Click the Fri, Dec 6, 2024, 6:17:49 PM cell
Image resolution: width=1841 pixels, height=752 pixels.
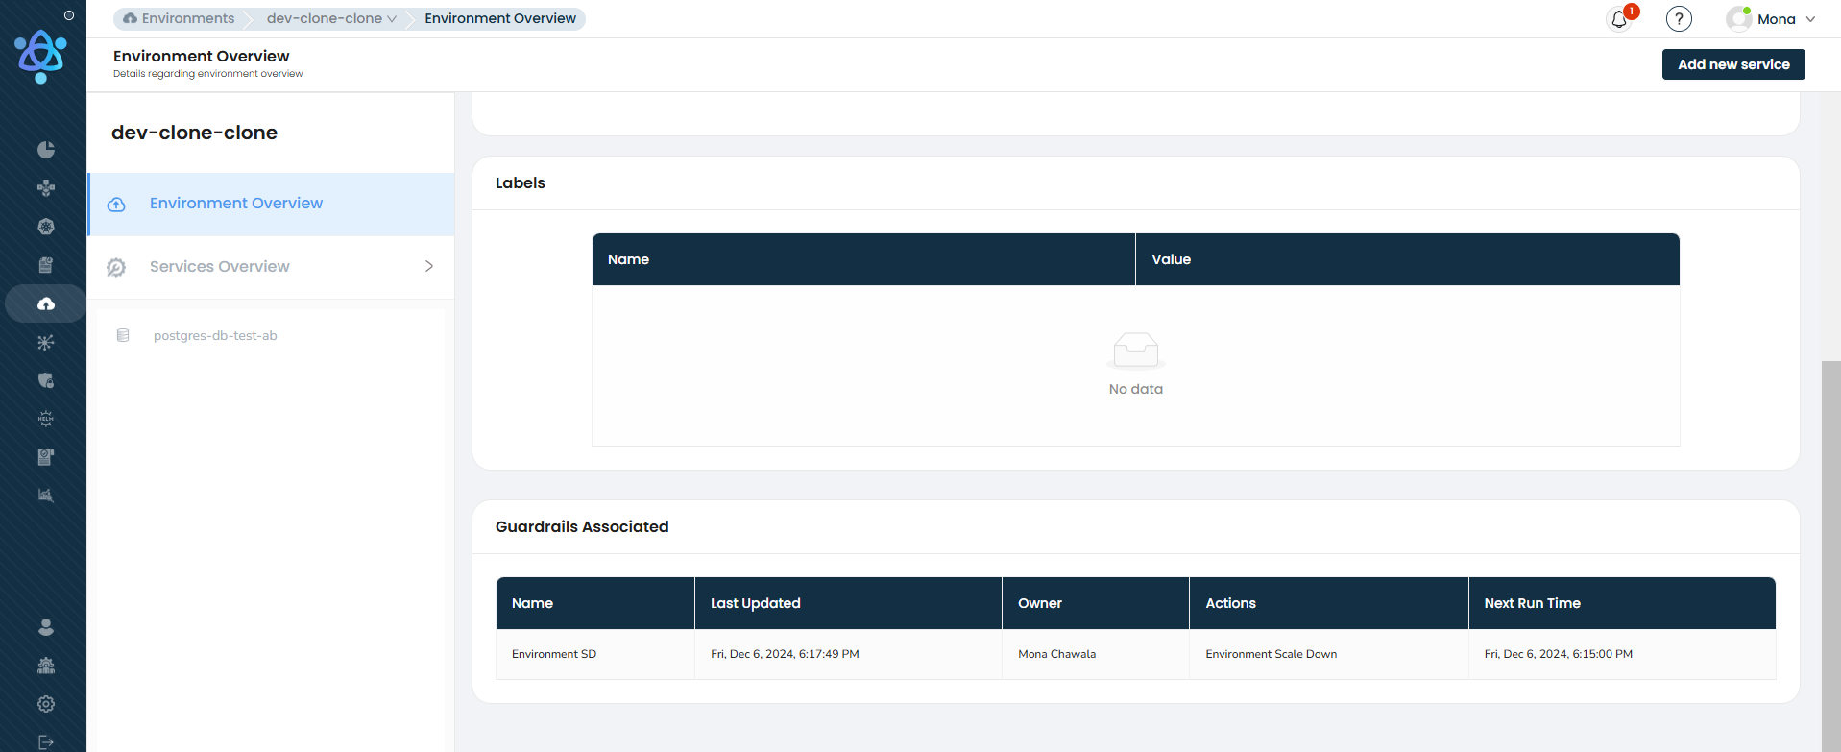[x=848, y=654]
